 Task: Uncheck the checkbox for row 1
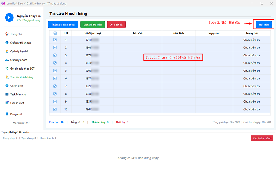click(x=55, y=40)
